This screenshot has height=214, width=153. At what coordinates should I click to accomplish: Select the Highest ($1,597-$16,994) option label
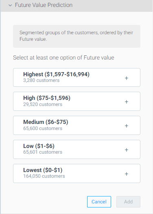click(56, 74)
